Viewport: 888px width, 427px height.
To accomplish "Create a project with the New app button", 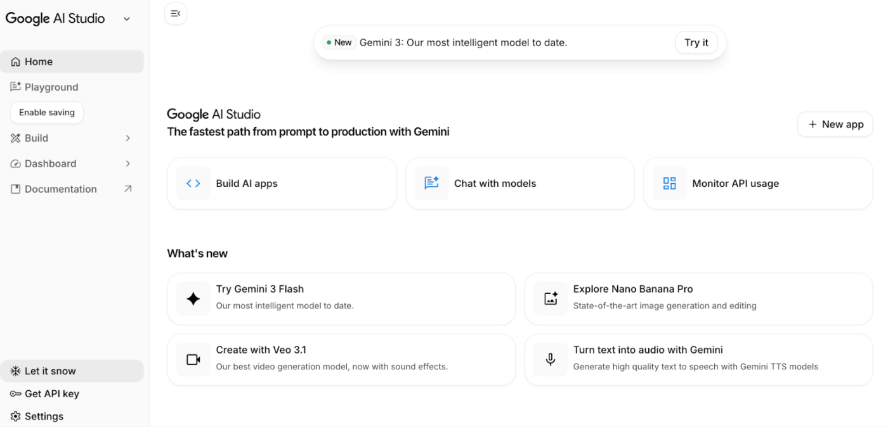I will pyautogui.click(x=835, y=124).
